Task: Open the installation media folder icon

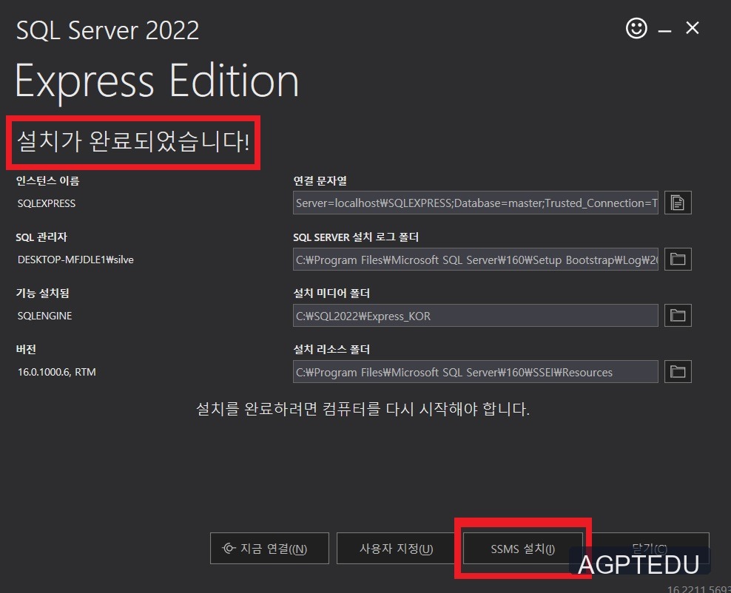Action: point(678,316)
